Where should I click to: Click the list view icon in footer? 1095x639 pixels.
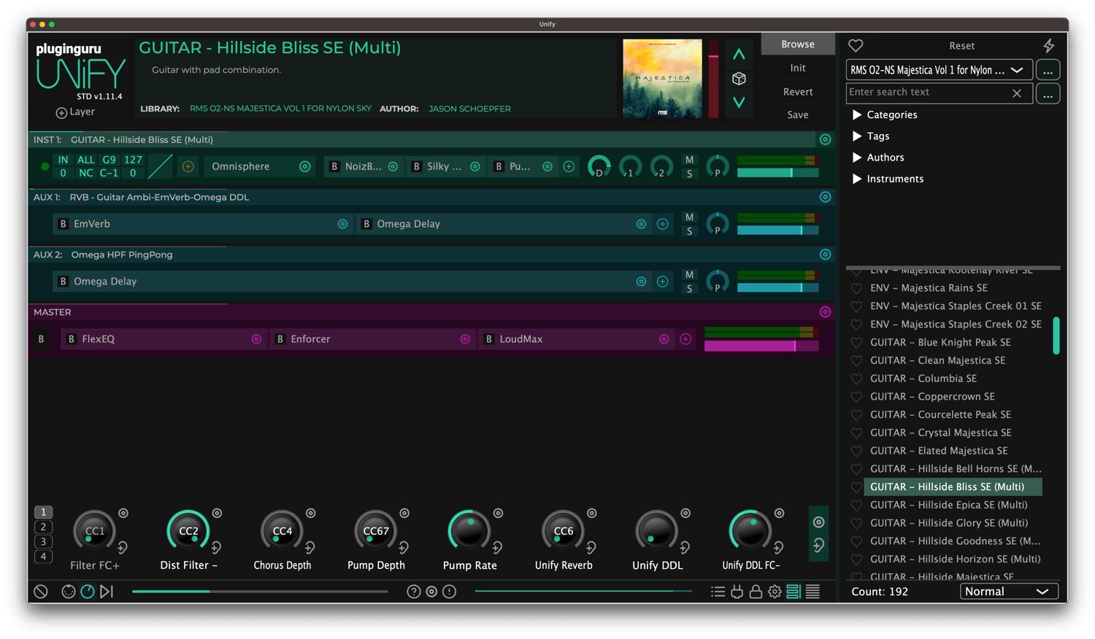click(x=718, y=592)
